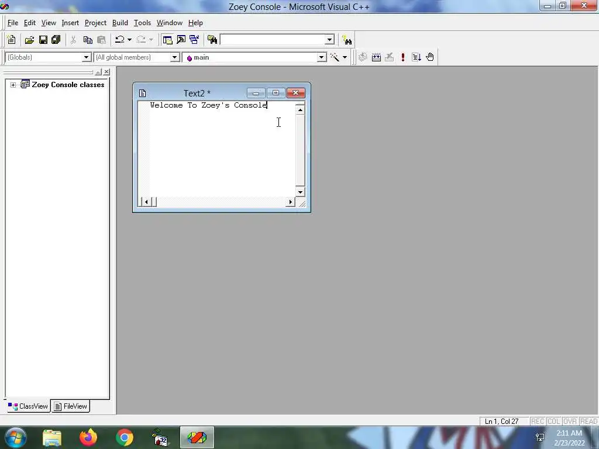Open the Build menu
599x449 pixels.
[120, 23]
